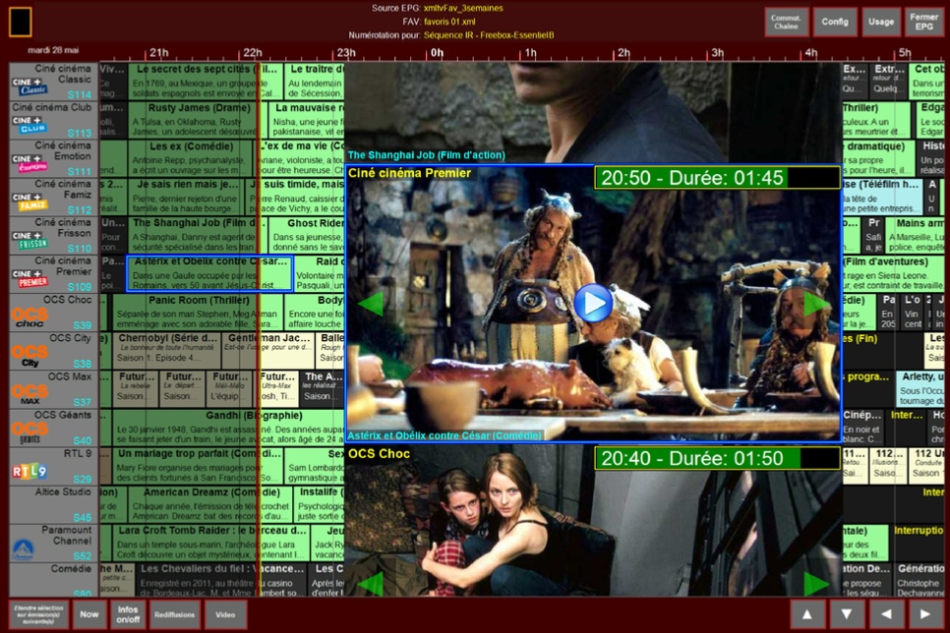Select the program Gandhi (Biographie)
This screenshot has height=633, width=950.
[x=229, y=427]
